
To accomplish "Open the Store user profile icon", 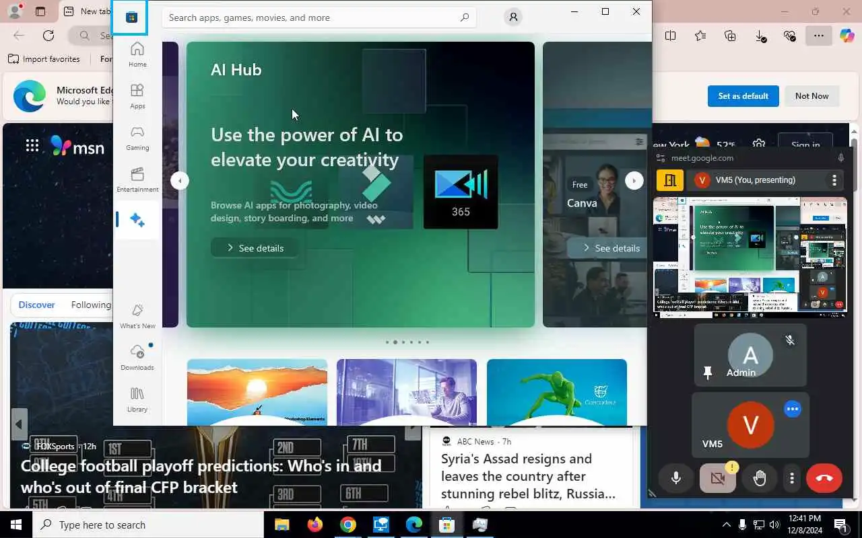I will pyautogui.click(x=513, y=17).
